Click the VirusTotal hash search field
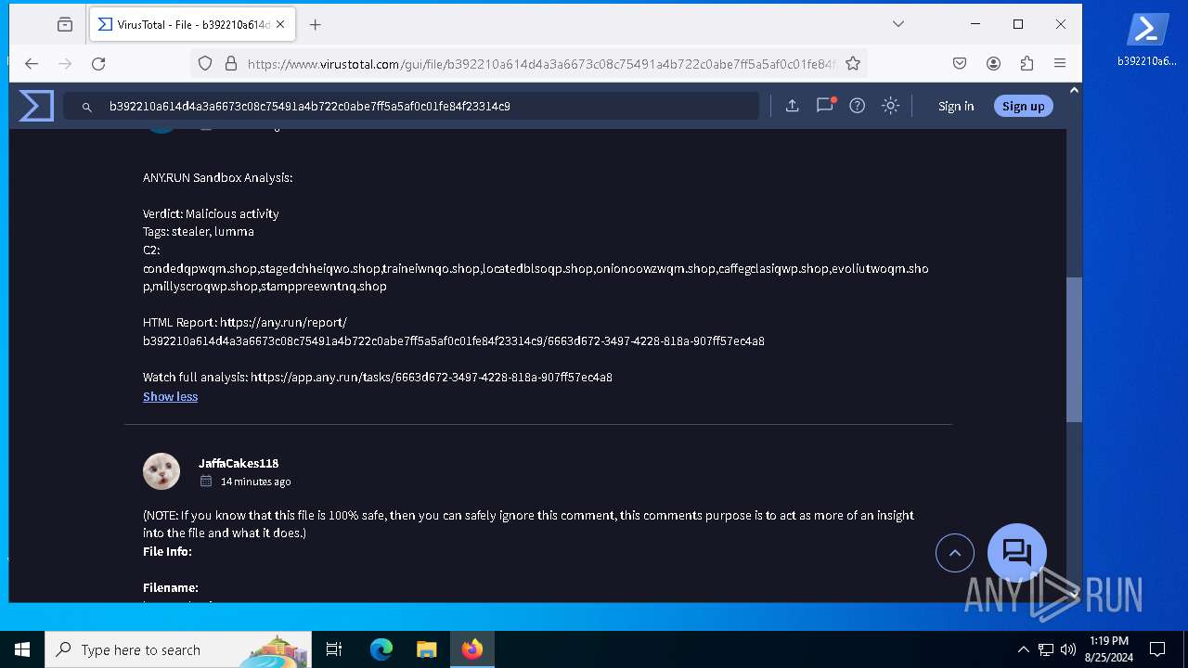 [x=411, y=106]
